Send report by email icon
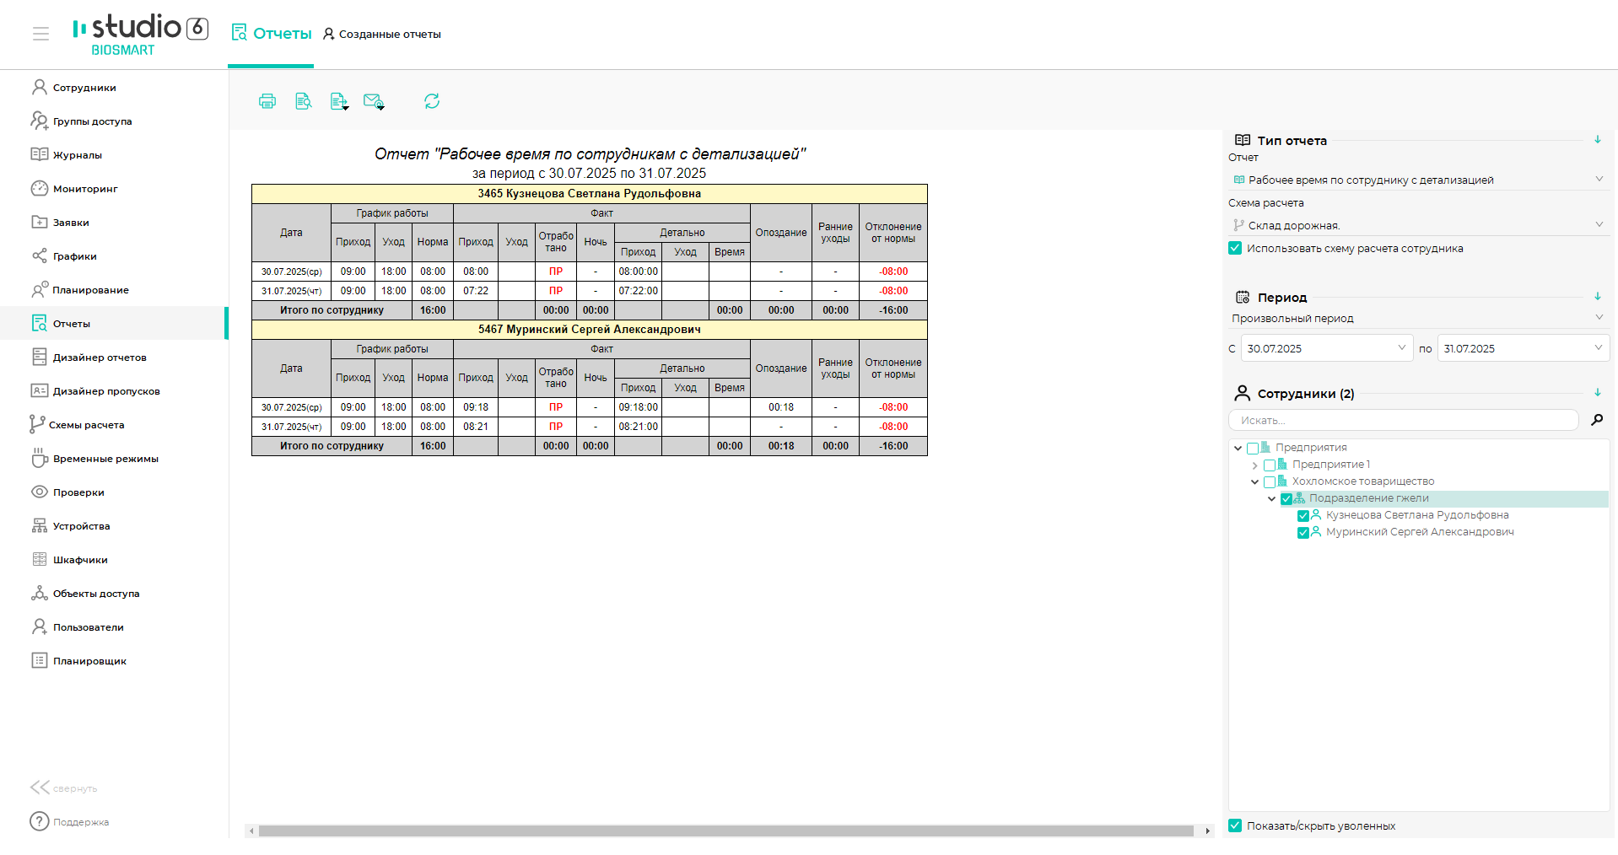Screen dimensions: 1618x855 (374, 101)
